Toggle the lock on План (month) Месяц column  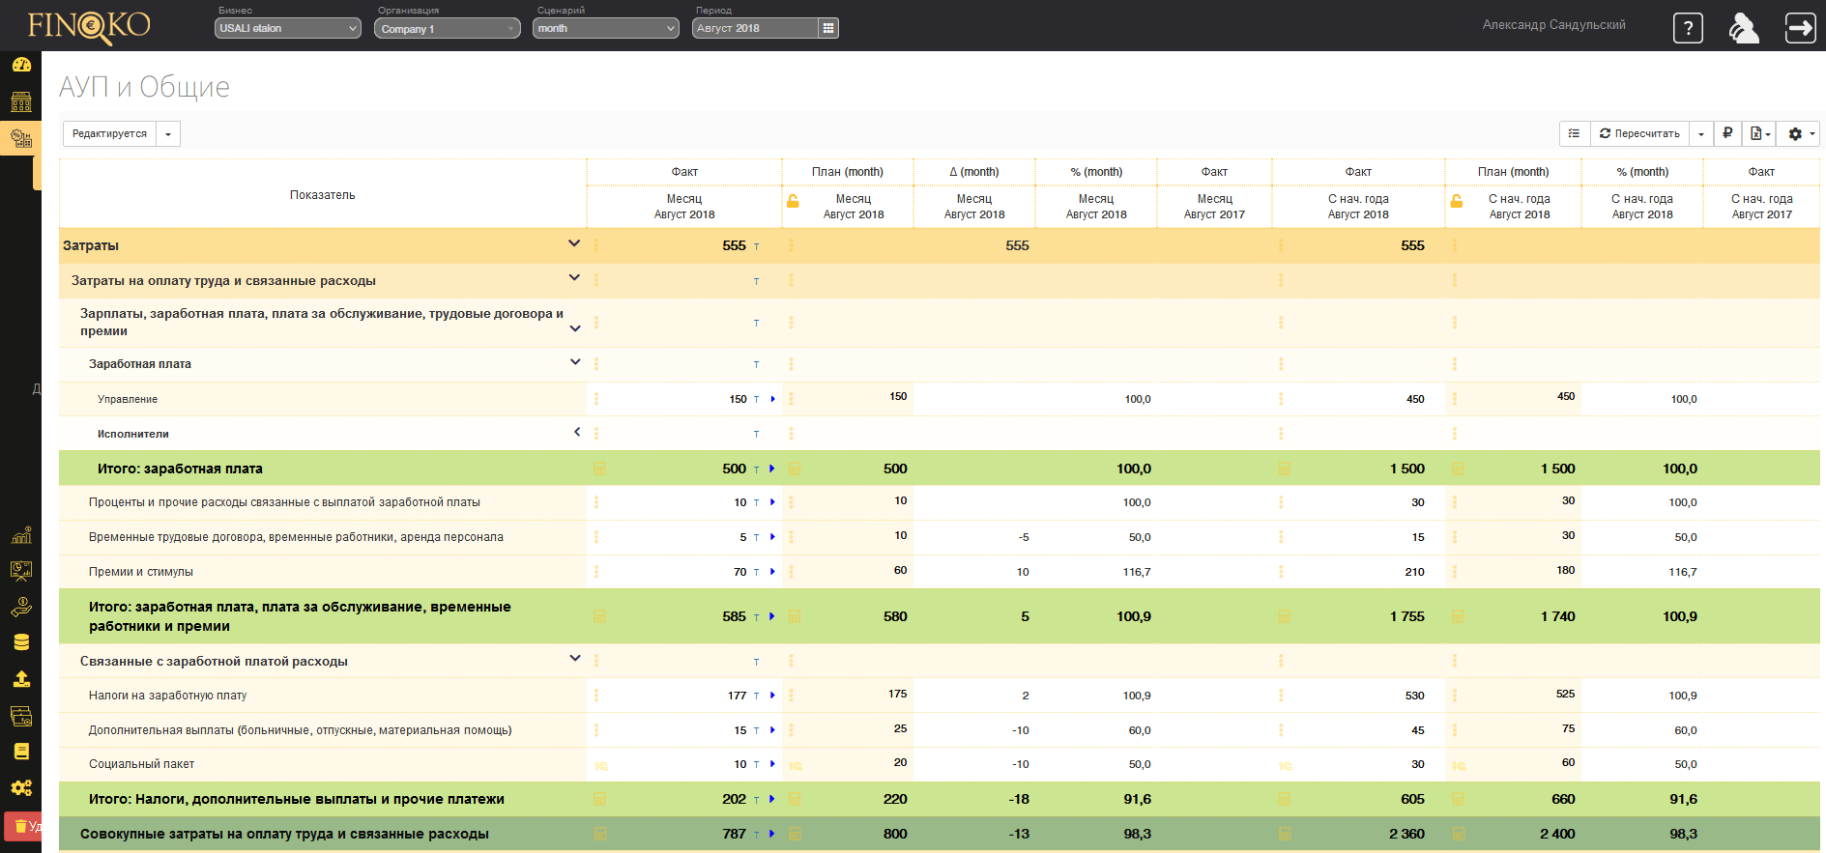[x=793, y=201]
